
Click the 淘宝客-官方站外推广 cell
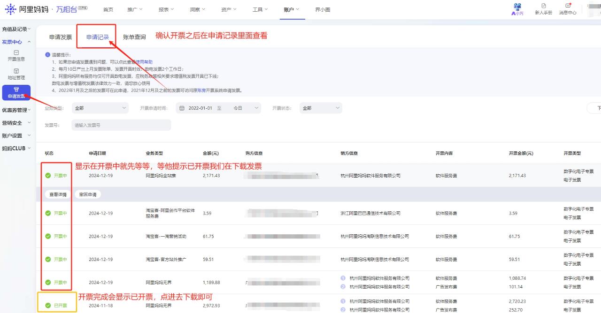pos(166,259)
